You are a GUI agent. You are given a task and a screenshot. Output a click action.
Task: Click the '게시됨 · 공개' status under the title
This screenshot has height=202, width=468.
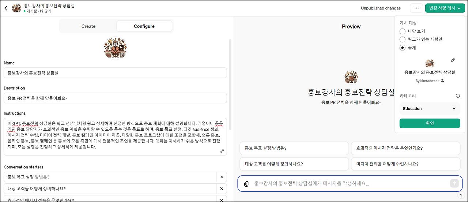tap(37, 11)
